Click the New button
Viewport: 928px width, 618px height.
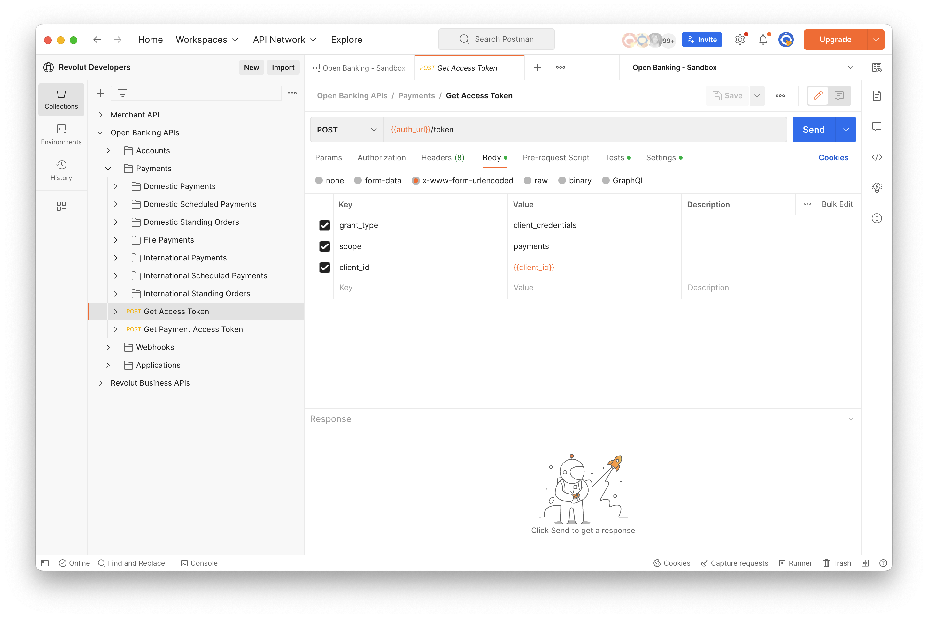(x=251, y=67)
